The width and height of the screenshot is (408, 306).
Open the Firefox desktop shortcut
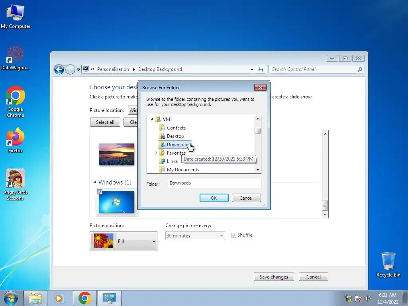pos(16,140)
